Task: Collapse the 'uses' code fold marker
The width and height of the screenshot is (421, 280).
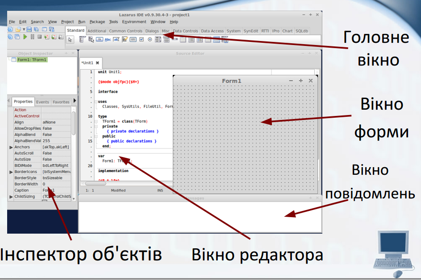Action: click(x=96, y=102)
